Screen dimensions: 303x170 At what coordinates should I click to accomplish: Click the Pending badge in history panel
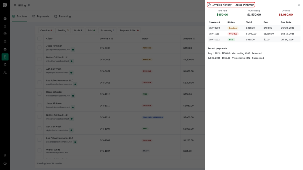click(233, 28)
